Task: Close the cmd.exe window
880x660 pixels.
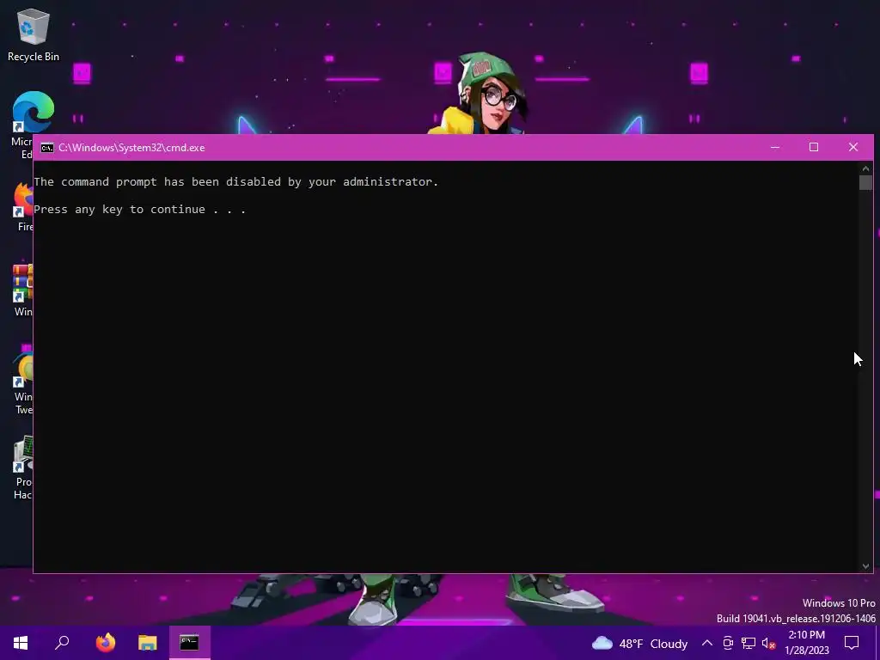Action: [x=853, y=147]
